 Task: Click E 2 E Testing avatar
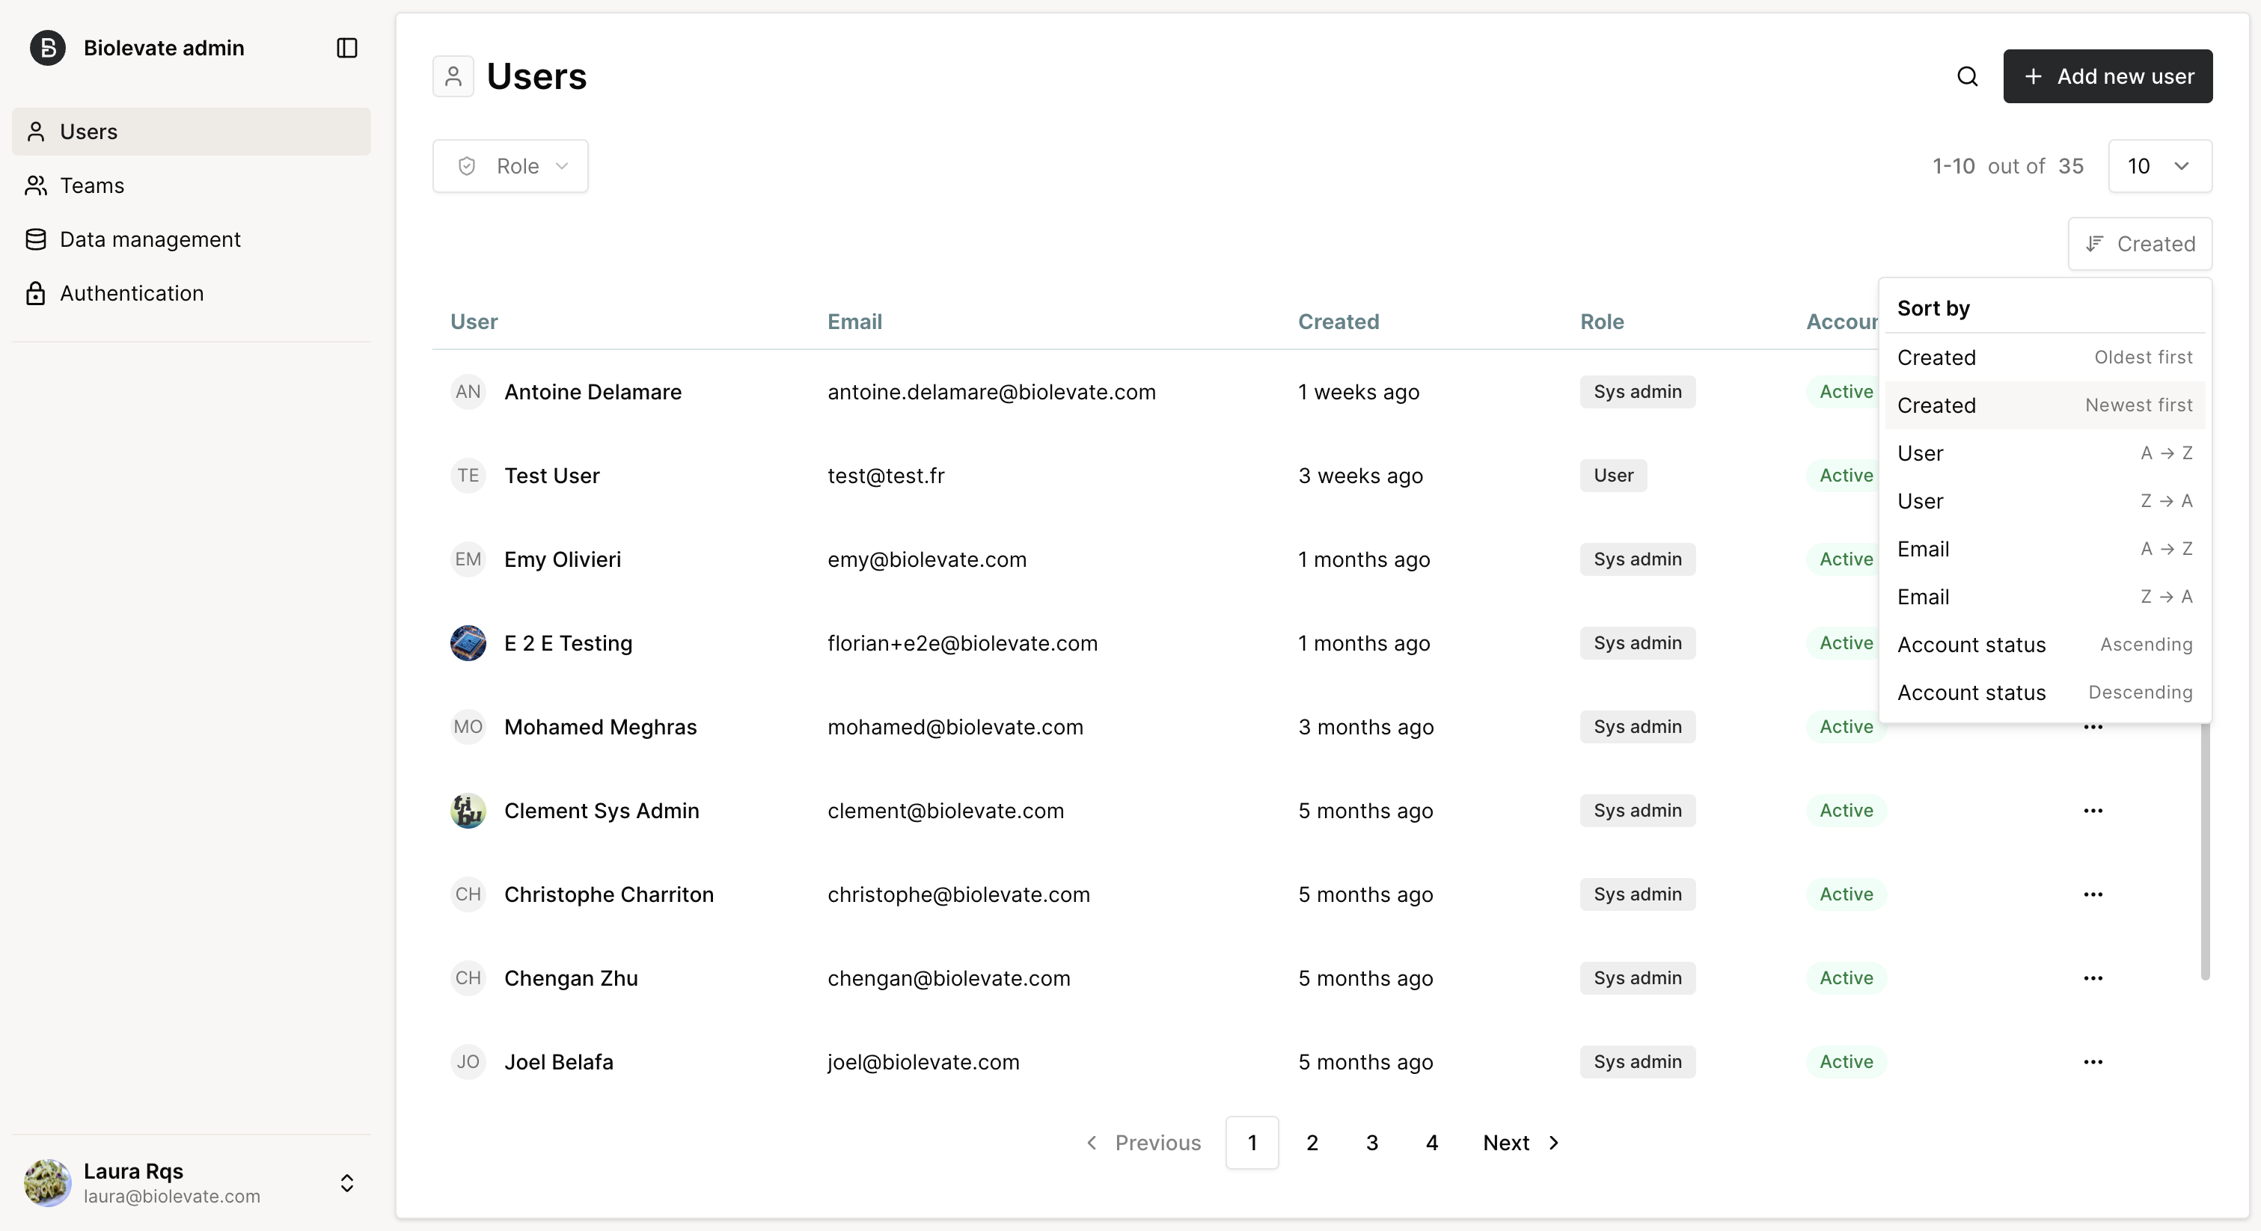tap(468, 643)
